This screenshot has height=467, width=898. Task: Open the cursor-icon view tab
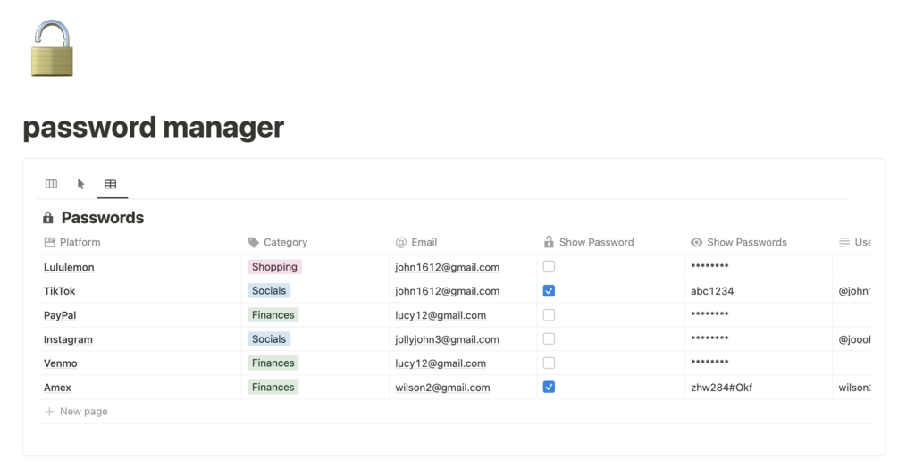tap(80, 184)
